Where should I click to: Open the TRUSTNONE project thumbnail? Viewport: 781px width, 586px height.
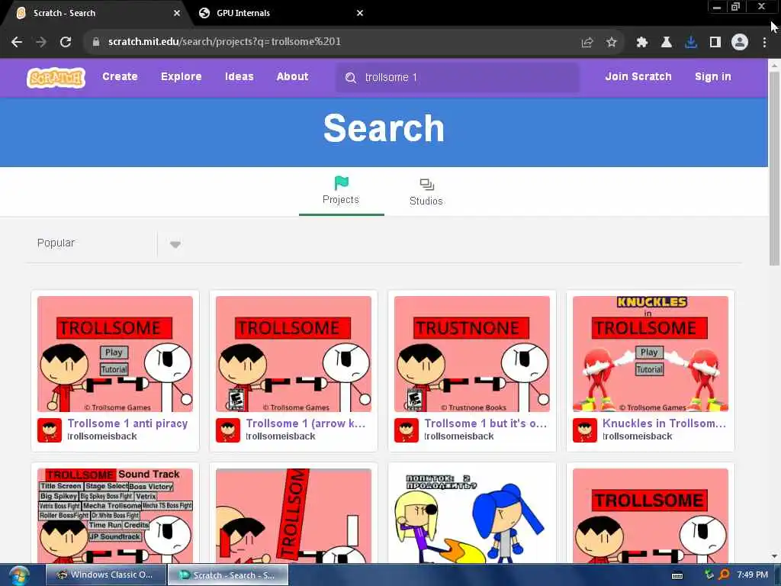pos(471,354)
